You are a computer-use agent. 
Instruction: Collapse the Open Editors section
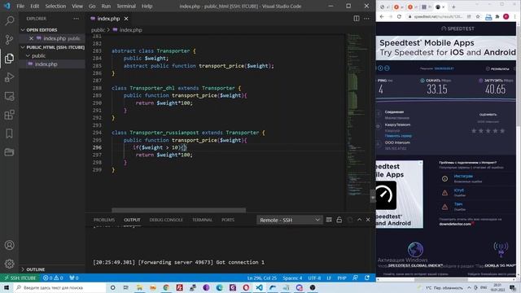[23, 30]
